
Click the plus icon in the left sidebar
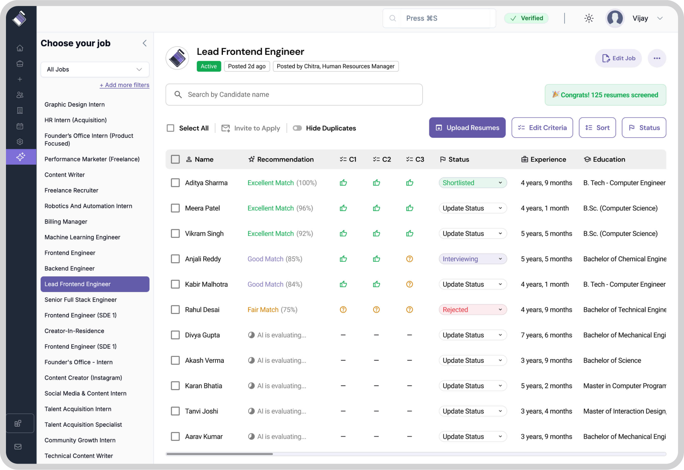20,79
